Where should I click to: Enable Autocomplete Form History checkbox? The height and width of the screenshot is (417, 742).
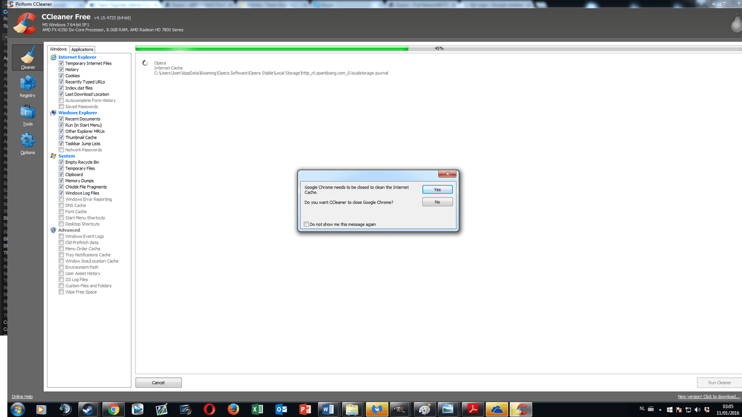pos(61,100)
